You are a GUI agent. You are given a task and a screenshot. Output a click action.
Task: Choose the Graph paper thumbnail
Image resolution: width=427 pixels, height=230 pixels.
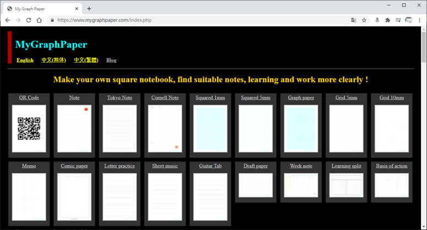point(301,129)
